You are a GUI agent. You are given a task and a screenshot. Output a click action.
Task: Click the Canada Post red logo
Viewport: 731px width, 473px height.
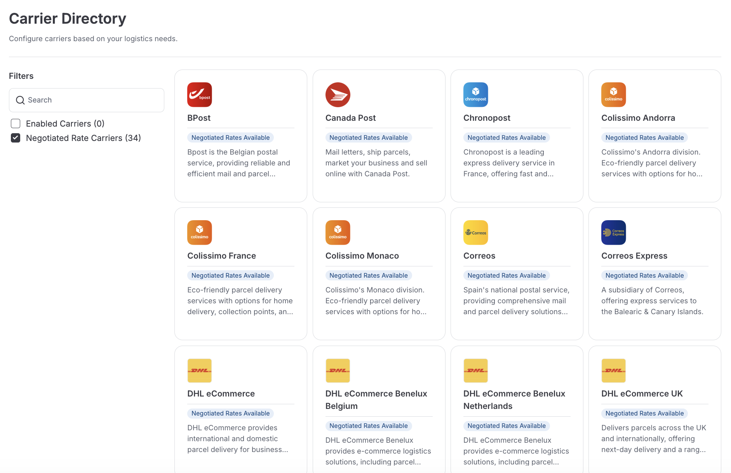pos(338,95)
